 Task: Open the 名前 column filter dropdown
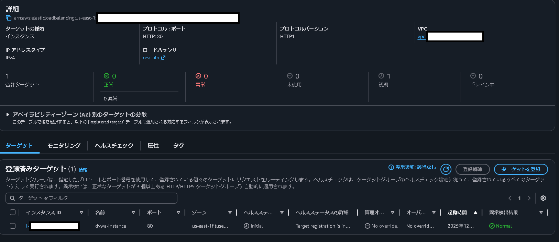pos(133,213)
